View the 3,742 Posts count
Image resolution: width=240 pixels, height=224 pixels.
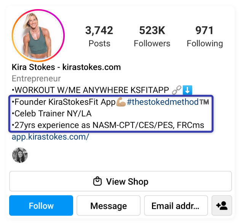(x=99, y=36)
